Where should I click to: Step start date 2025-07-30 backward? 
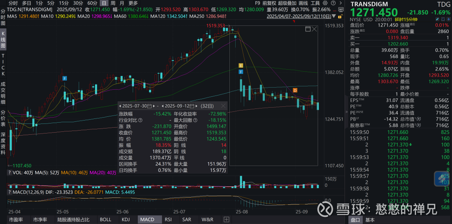120,106
